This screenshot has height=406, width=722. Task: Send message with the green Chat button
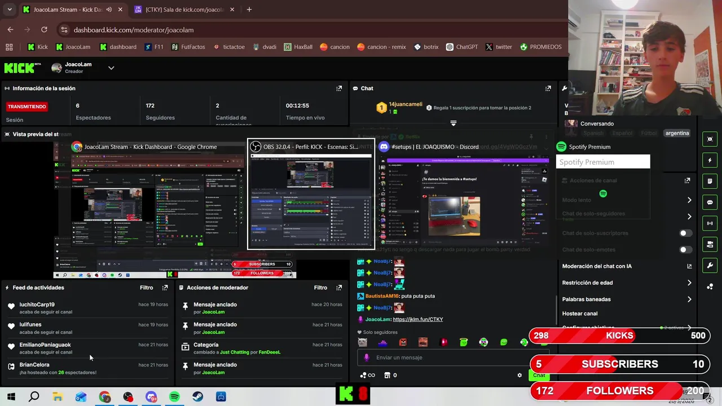pyautogui.click(x=539, y=375)
